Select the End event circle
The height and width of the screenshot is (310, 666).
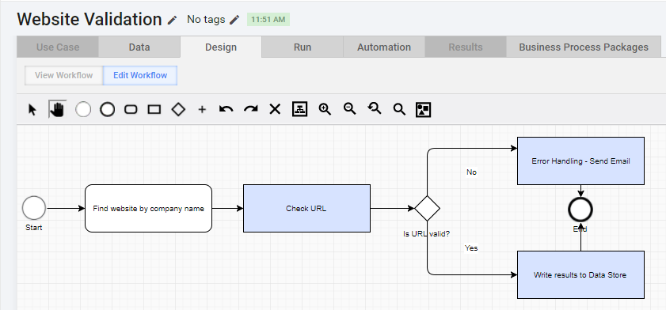[580, 210]
